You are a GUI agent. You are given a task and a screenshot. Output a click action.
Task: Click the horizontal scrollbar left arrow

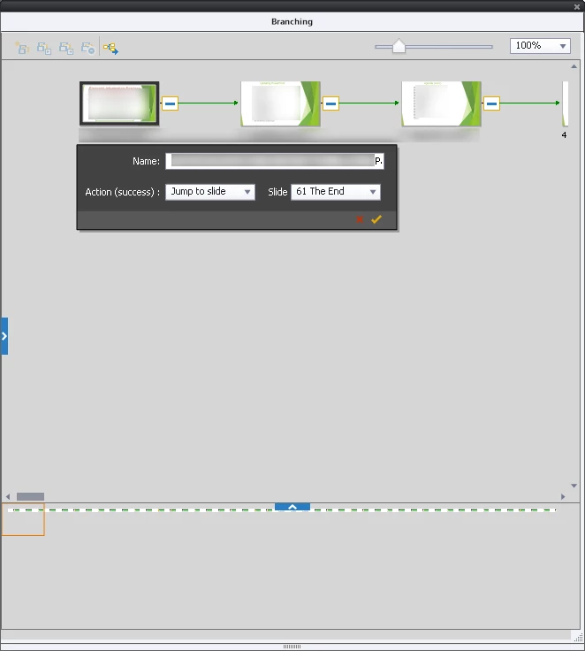[8, 496]
